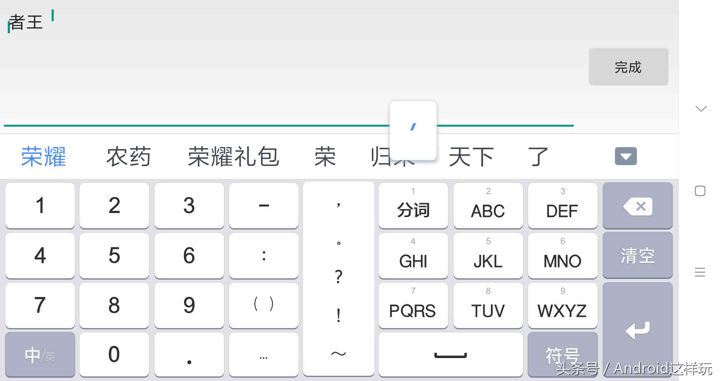
Task: Tap number key 4 on the left number pad
Action: 40,255
